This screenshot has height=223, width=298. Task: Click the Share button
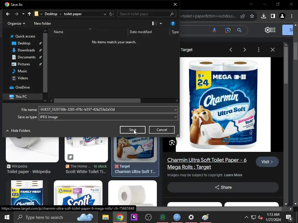pyautogui.click(x=223, y=187)
